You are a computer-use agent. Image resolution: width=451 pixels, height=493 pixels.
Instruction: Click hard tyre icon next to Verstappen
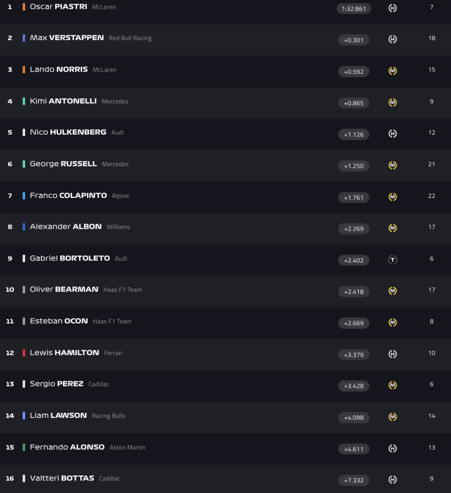pyautogui.click(x=392, y=39)
